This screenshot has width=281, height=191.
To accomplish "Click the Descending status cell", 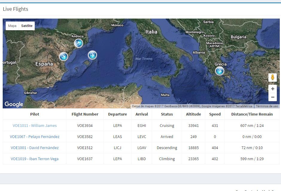I will point(167,148).
